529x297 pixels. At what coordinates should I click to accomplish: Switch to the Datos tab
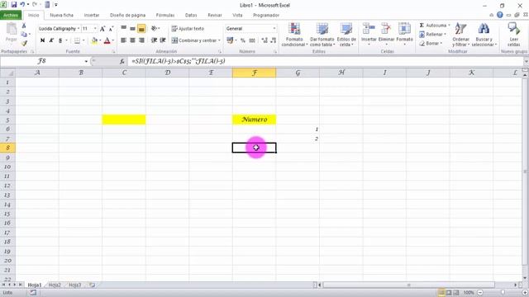[x=191, y=15]
